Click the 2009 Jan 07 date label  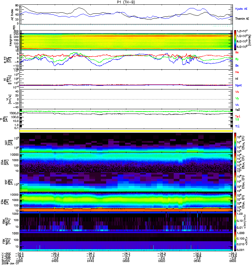(x=8, y=264)
